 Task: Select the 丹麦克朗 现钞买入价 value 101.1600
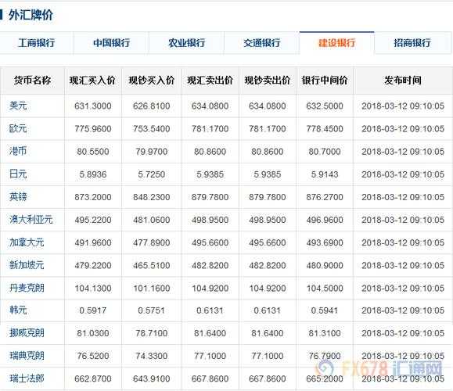(x=151, y=289)
